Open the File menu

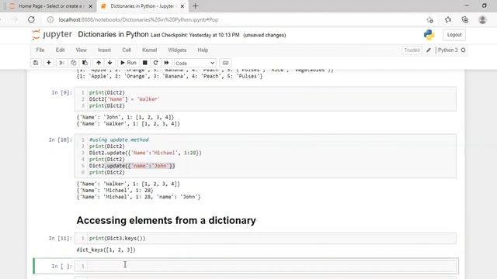[x=40, y=50]
